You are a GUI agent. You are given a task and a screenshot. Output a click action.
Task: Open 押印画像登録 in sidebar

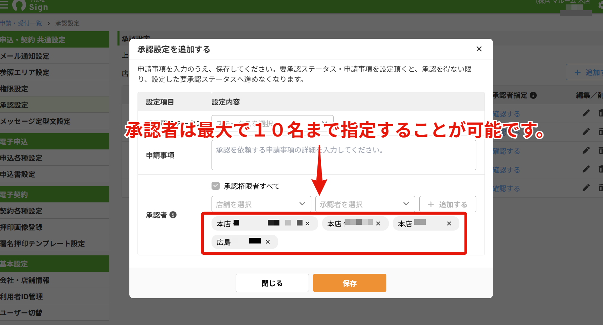coord(54,227)
